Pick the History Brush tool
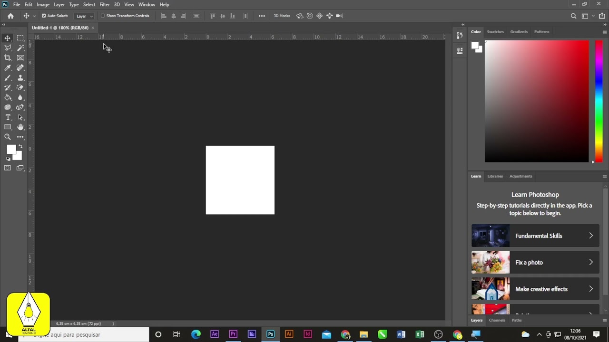 click(x=8, y=87)
